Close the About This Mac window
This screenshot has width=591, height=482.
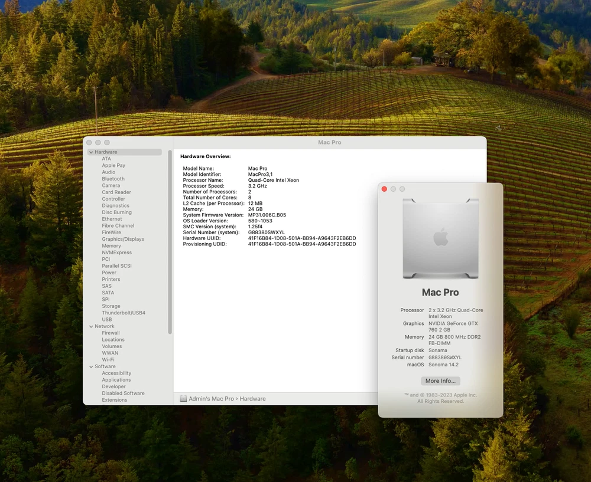(384, 189)
